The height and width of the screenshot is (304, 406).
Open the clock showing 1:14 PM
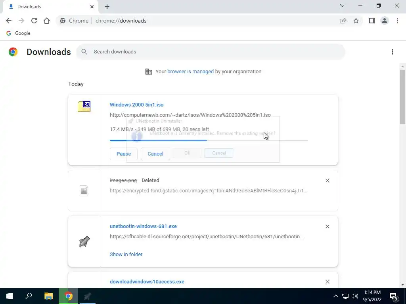372,296
